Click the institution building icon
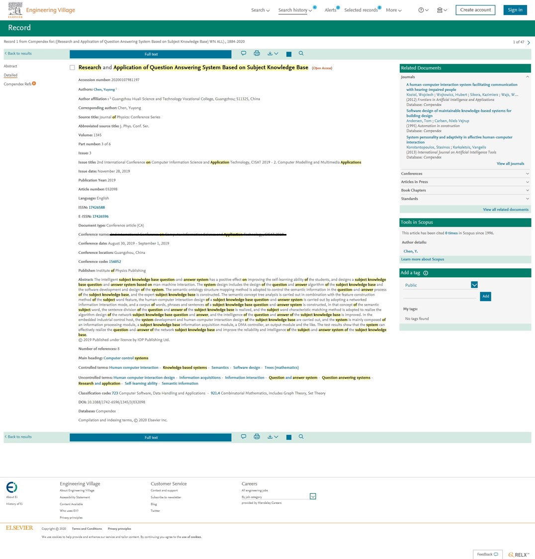Image resolution: width=535 pixels, height=559 pixels. click(x=440, y=10)
